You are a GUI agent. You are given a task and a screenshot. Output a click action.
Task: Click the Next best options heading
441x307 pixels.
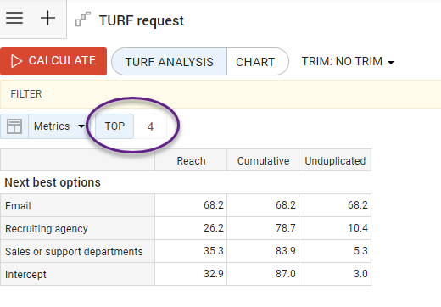tap(53, 182)
